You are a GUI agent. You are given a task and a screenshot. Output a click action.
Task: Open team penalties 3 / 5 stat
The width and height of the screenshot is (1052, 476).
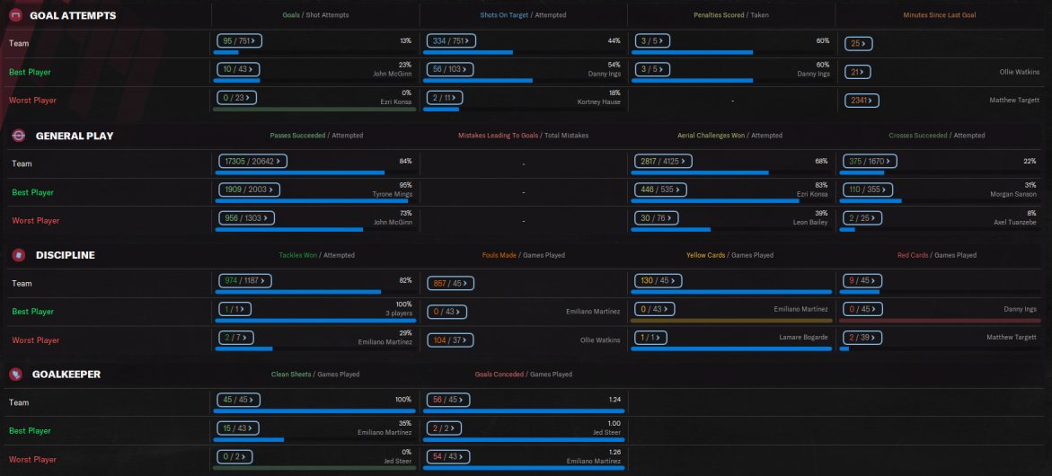(652, 41)
